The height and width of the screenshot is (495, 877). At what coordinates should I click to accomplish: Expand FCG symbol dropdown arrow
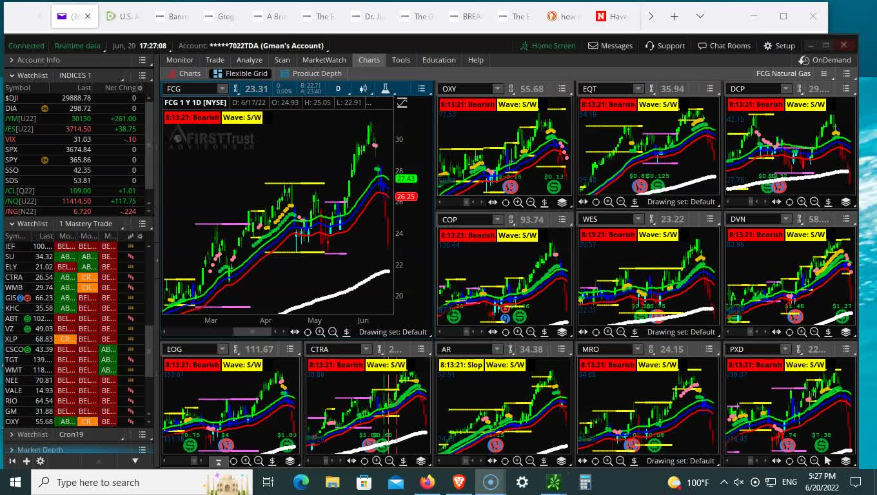(222, 88)
